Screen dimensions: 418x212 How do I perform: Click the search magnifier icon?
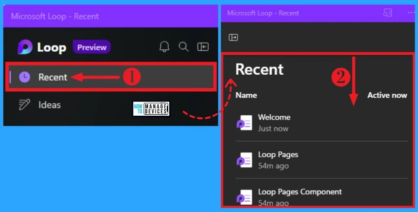183,47
